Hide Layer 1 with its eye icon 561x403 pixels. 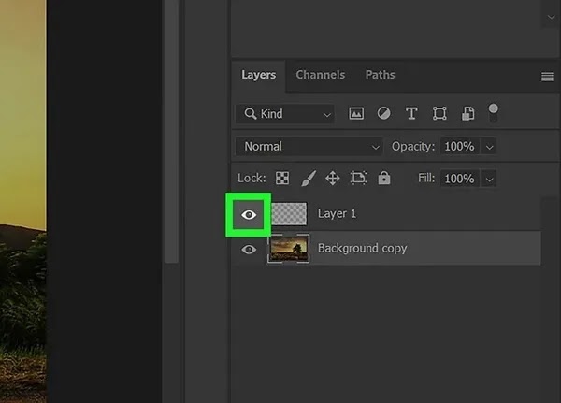coord(249,215)
